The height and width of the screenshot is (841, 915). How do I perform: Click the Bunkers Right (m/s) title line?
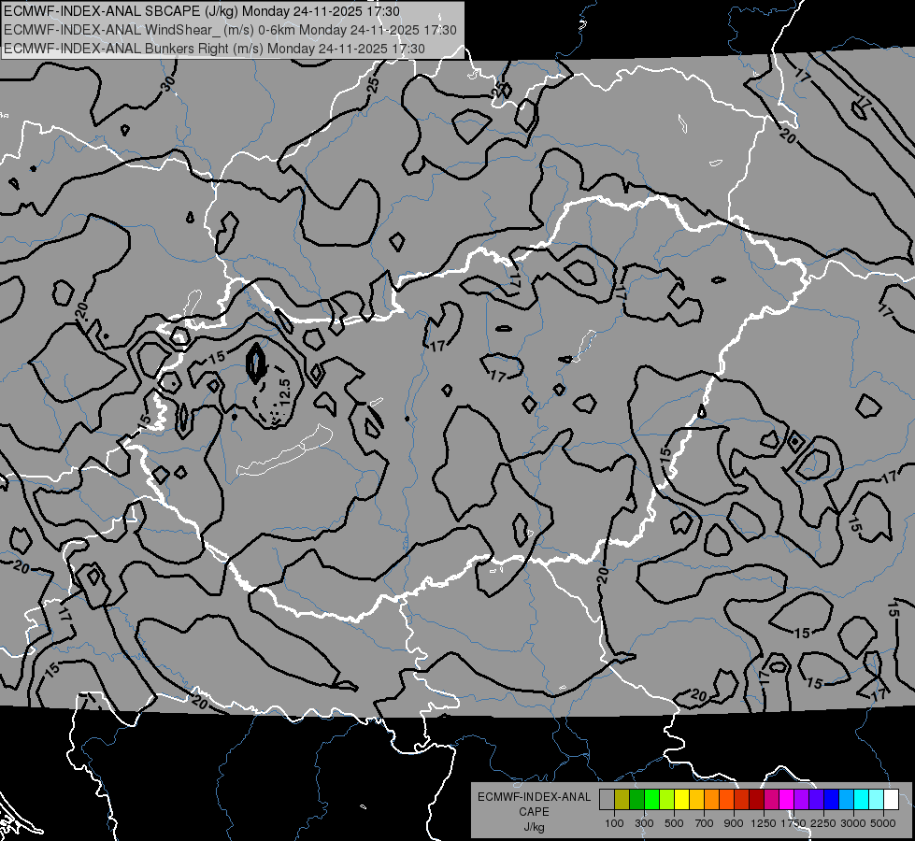click(214, 49)
